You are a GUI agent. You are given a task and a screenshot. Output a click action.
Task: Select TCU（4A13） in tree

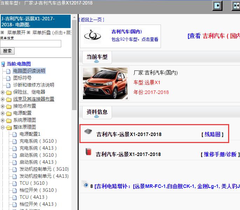point(34,197)
